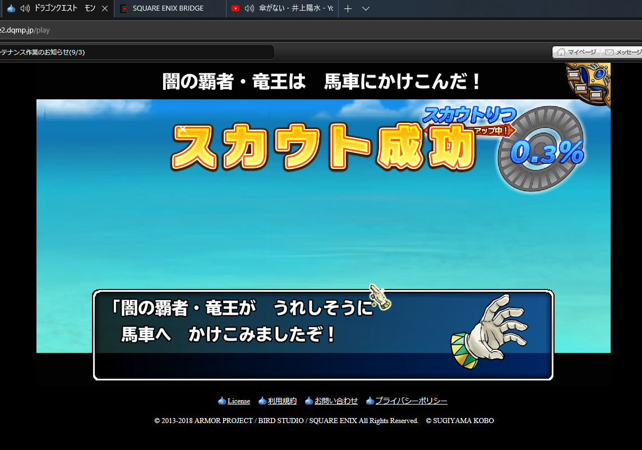
Task: Switch to the SQUARE ENIX BRIDGE tab
Action: point(168,9)
